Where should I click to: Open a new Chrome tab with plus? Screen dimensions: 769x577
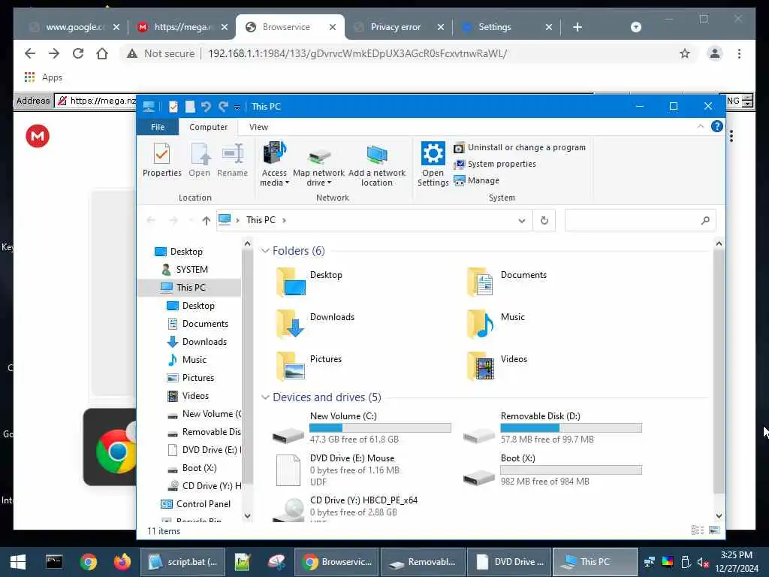[578, 27]
